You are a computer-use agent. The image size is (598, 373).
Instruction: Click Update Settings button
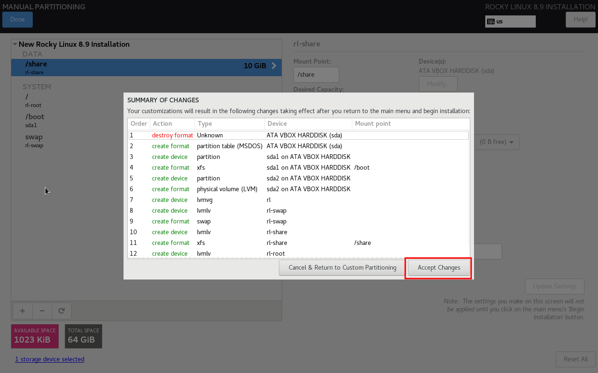pos(554,287)
